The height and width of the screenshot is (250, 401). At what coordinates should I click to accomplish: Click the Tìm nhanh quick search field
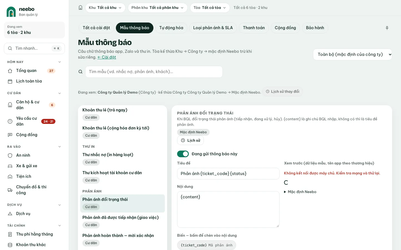click(x=35, y=48)
